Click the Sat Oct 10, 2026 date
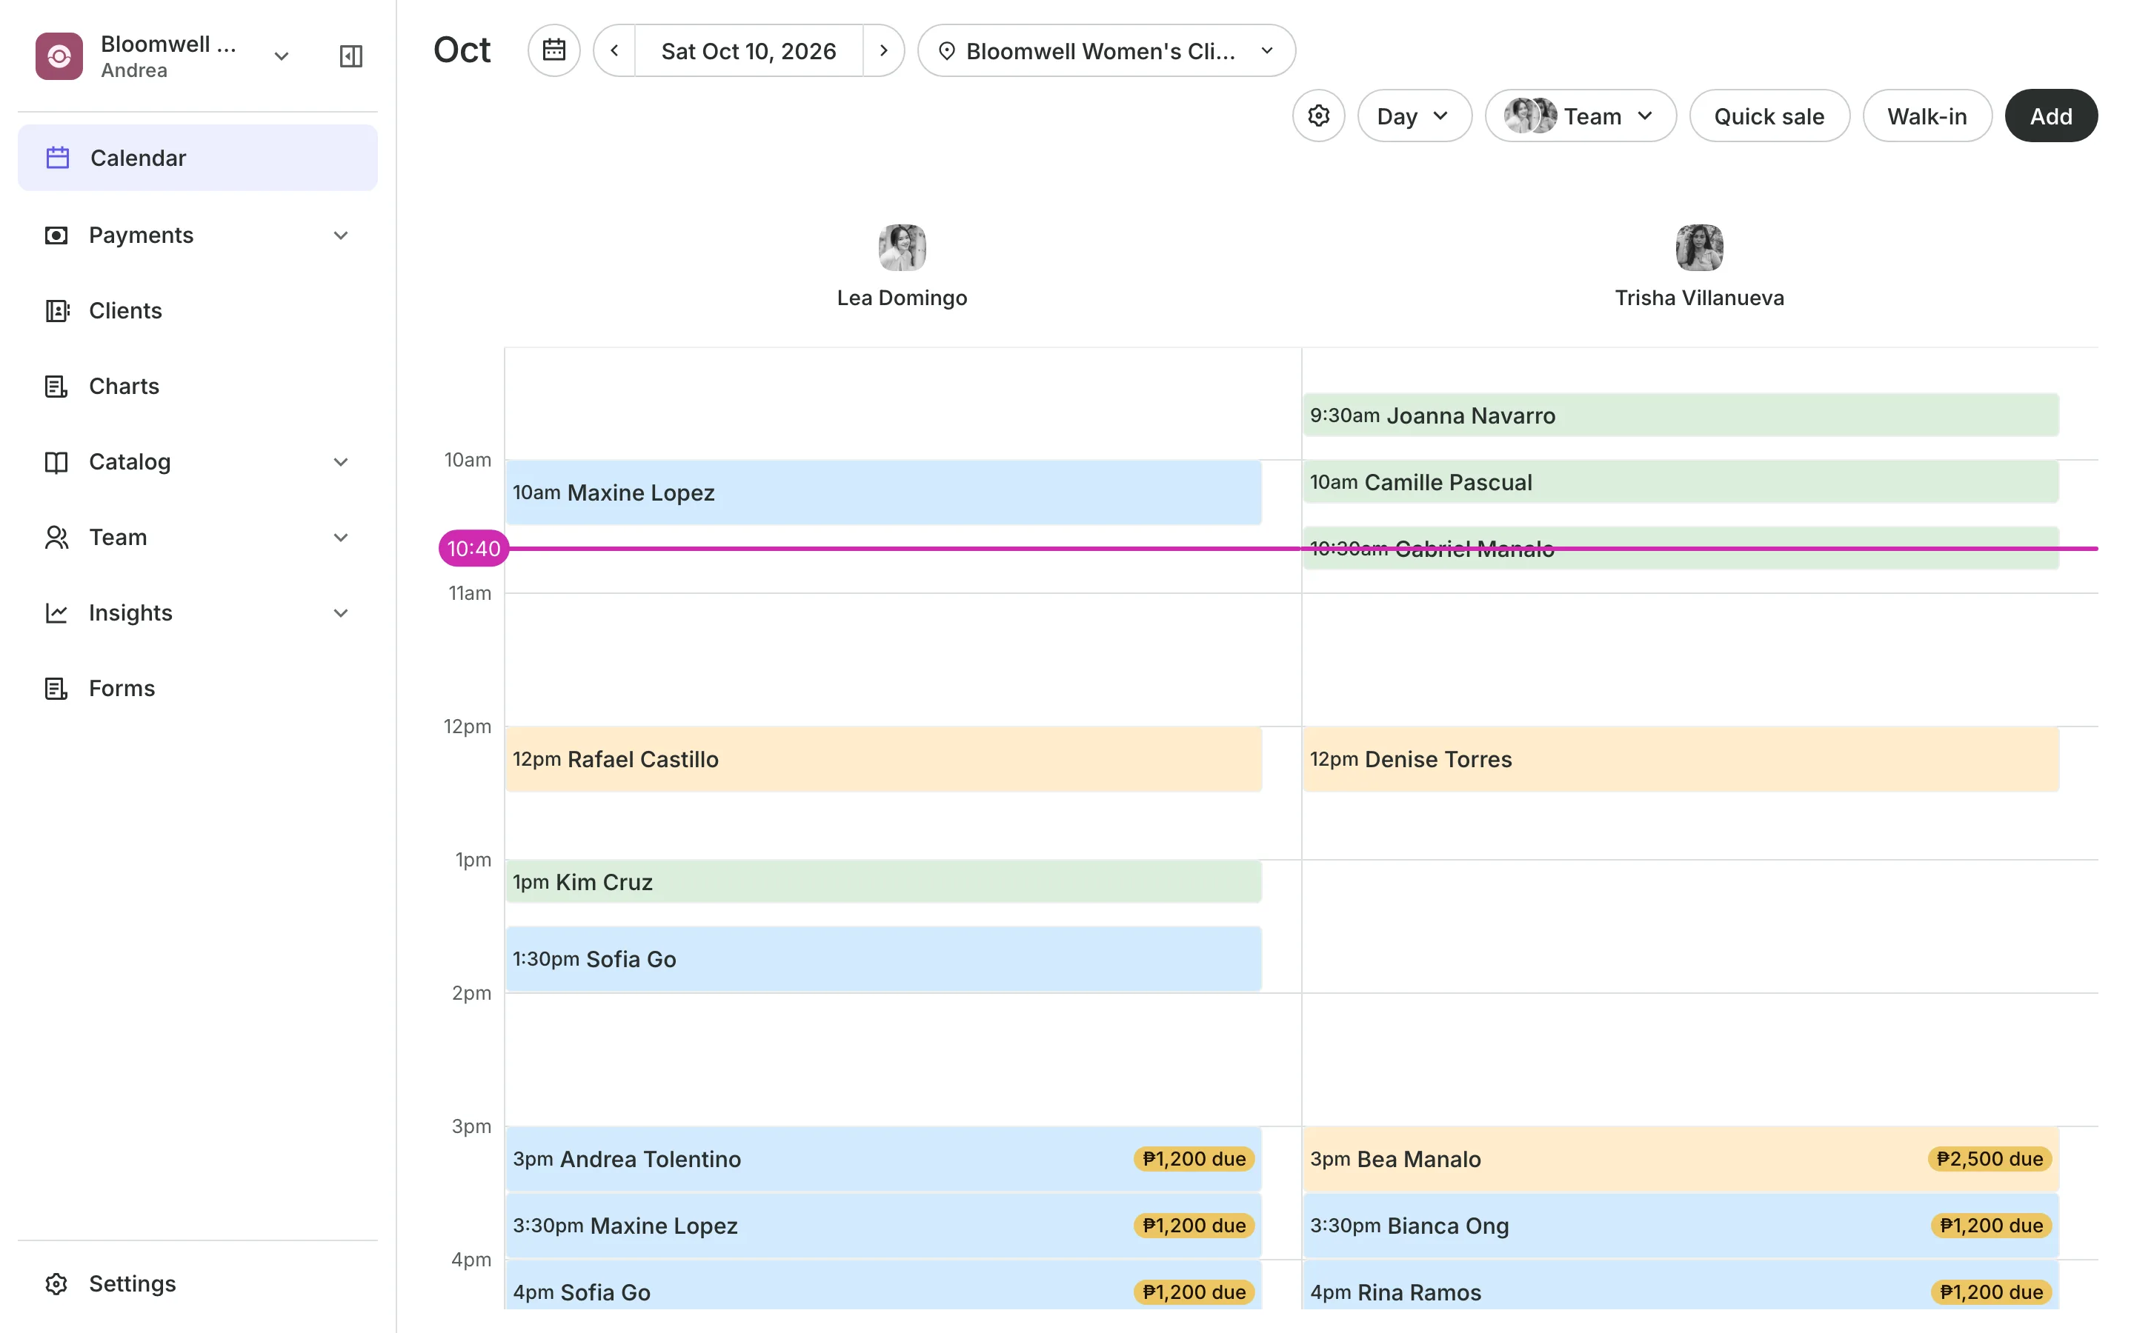Image resolution: width=2134 pixels, height=1333 pixels. tap(748, 50)
